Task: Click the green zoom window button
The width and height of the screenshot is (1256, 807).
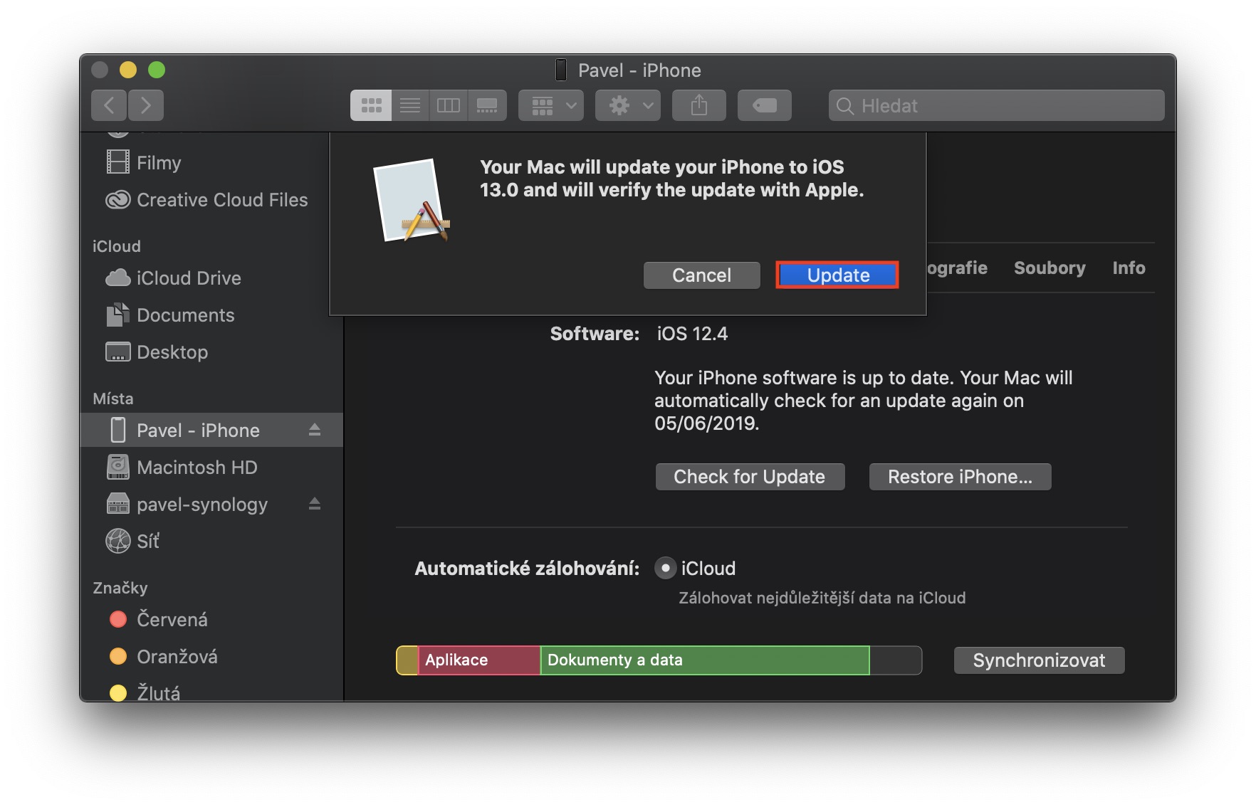Action: click(x=157, y=70)
